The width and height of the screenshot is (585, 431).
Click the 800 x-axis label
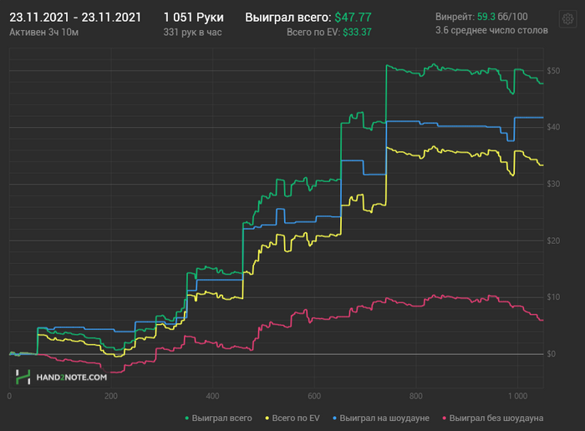(x=416, y=396)
